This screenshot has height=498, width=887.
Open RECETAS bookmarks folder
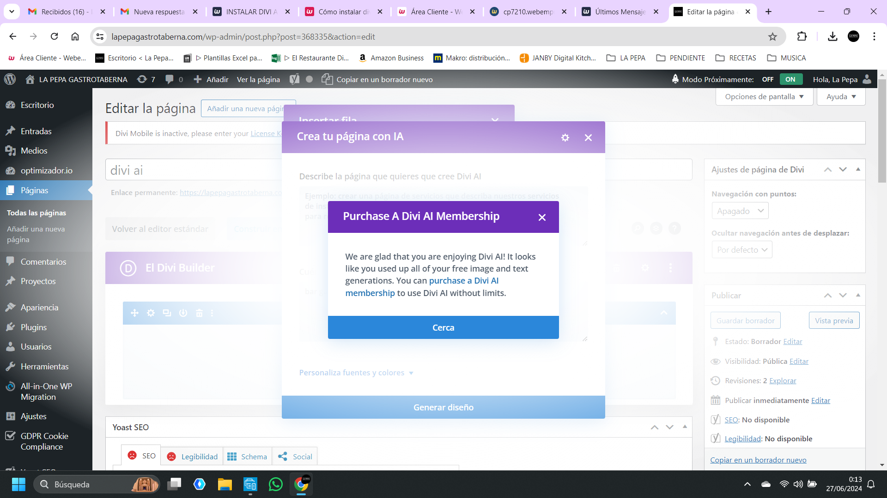point(736,58)
